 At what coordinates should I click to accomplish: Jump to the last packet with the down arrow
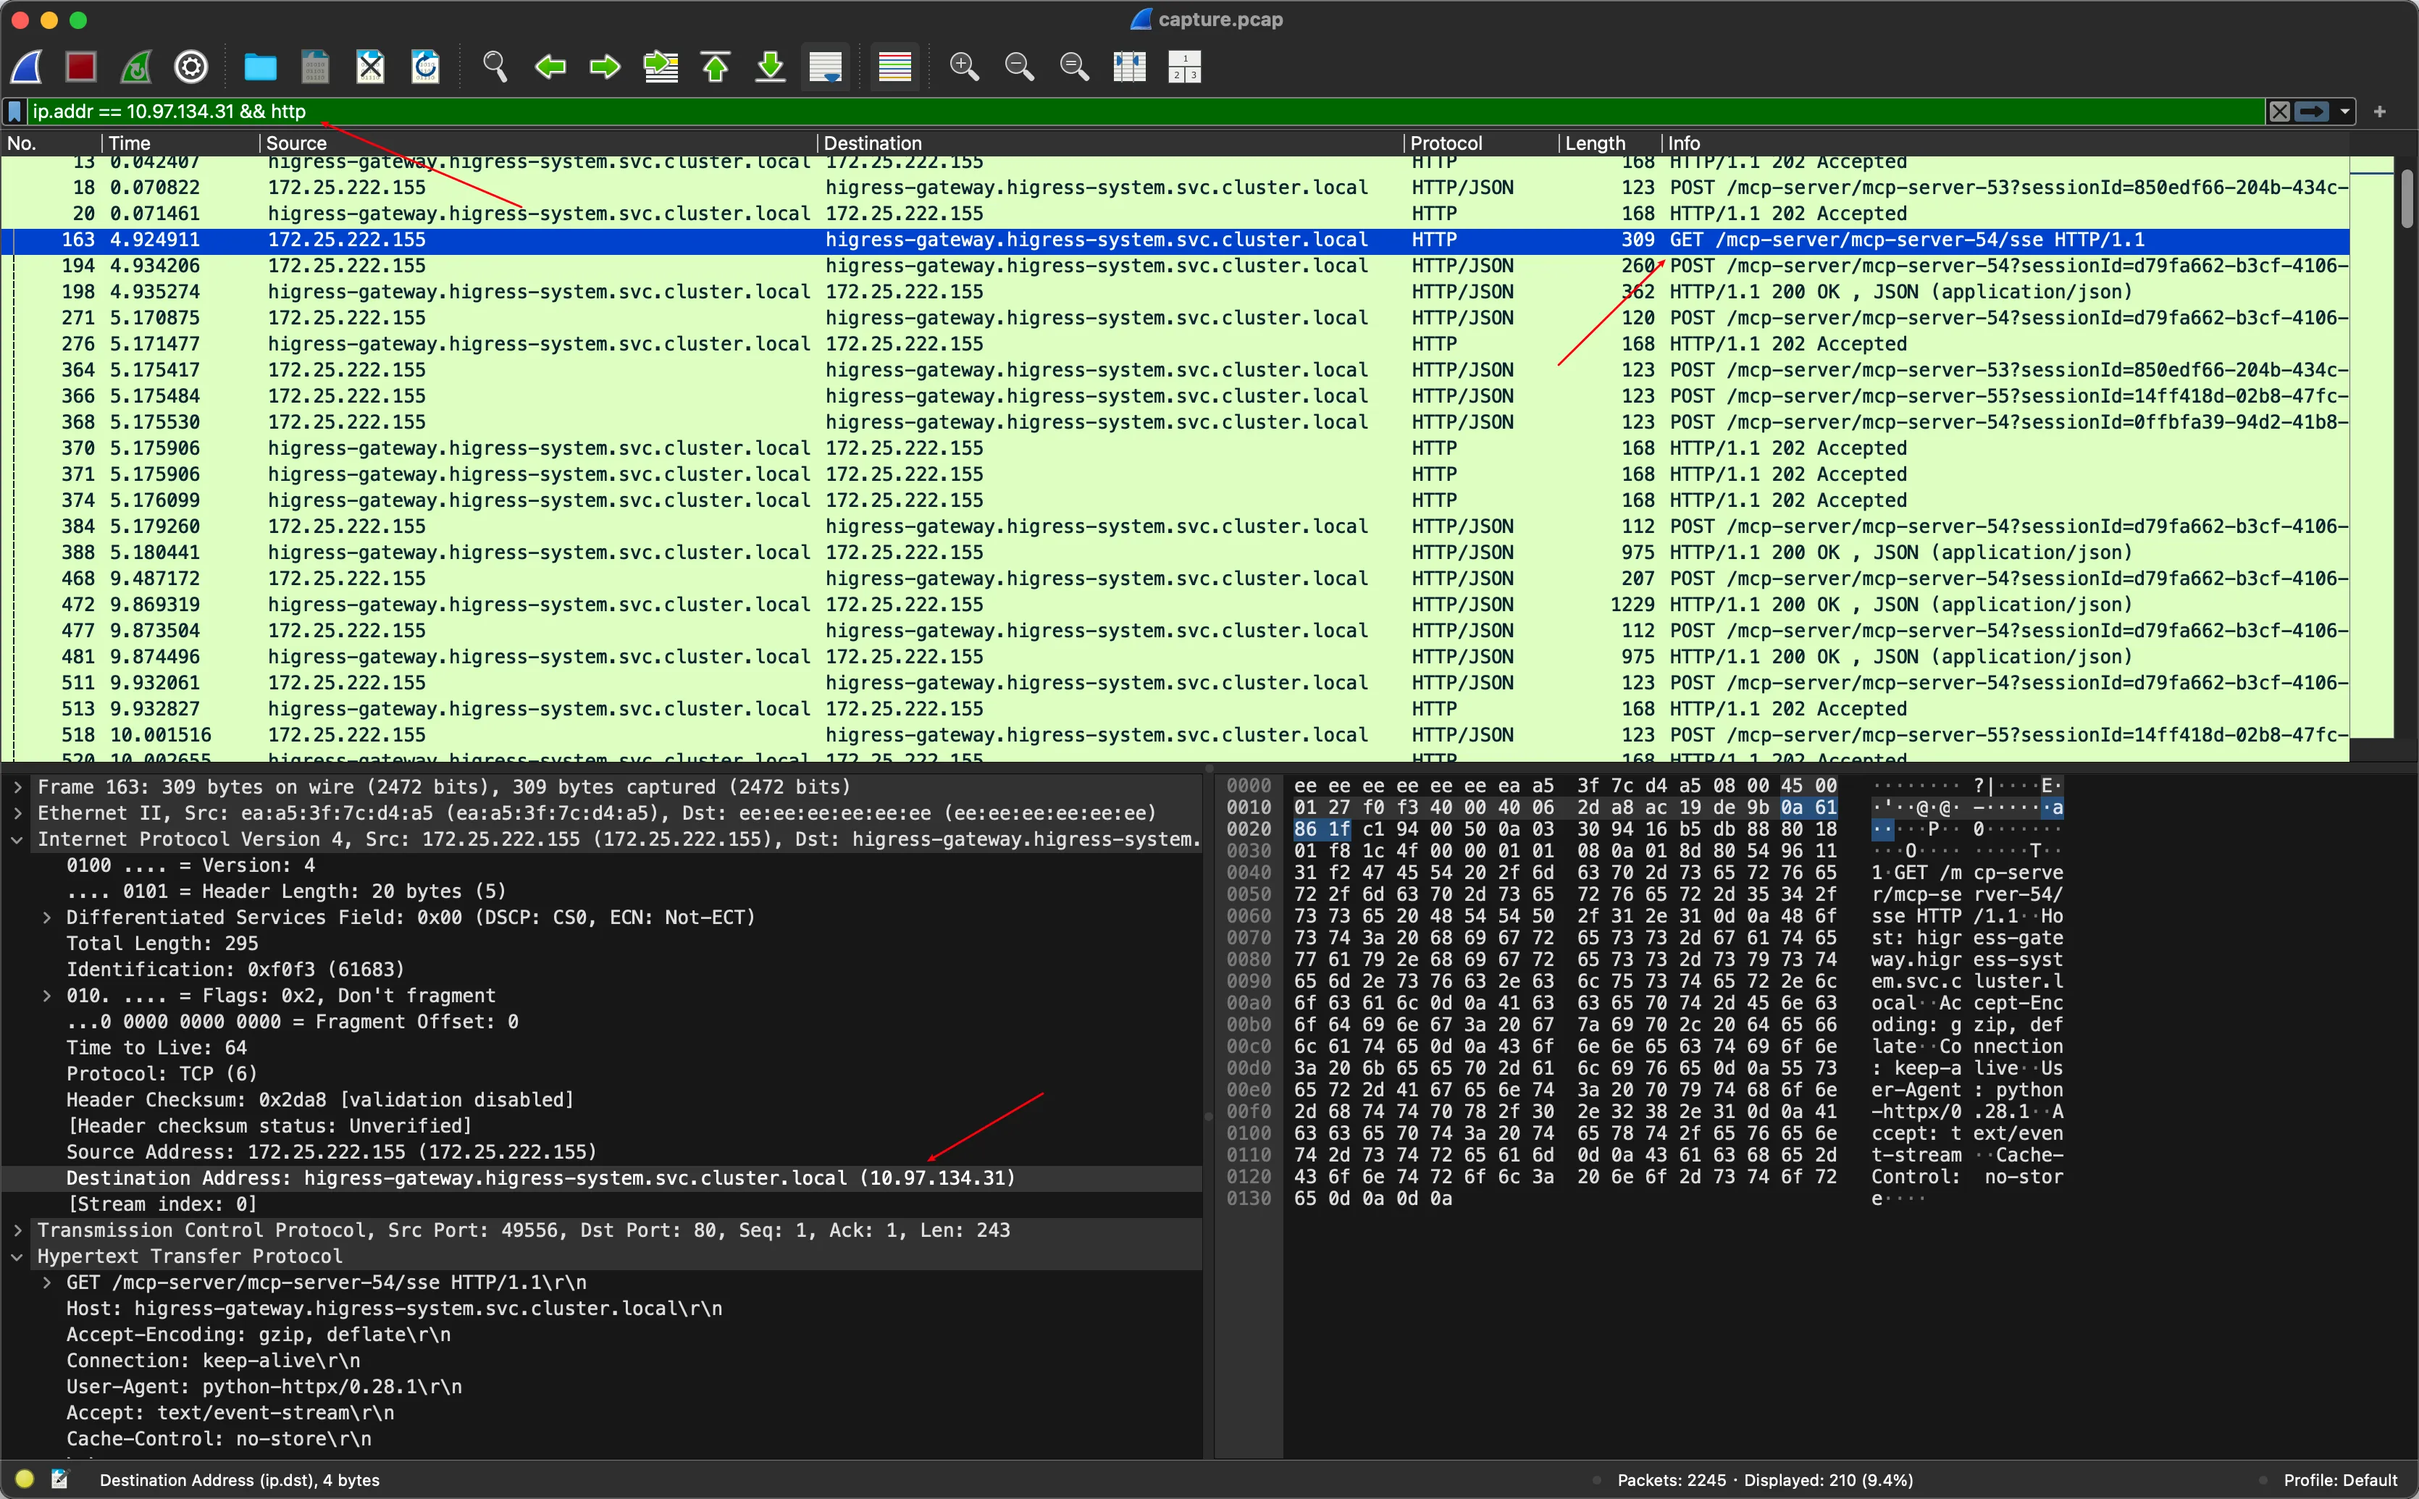(771, 67)
